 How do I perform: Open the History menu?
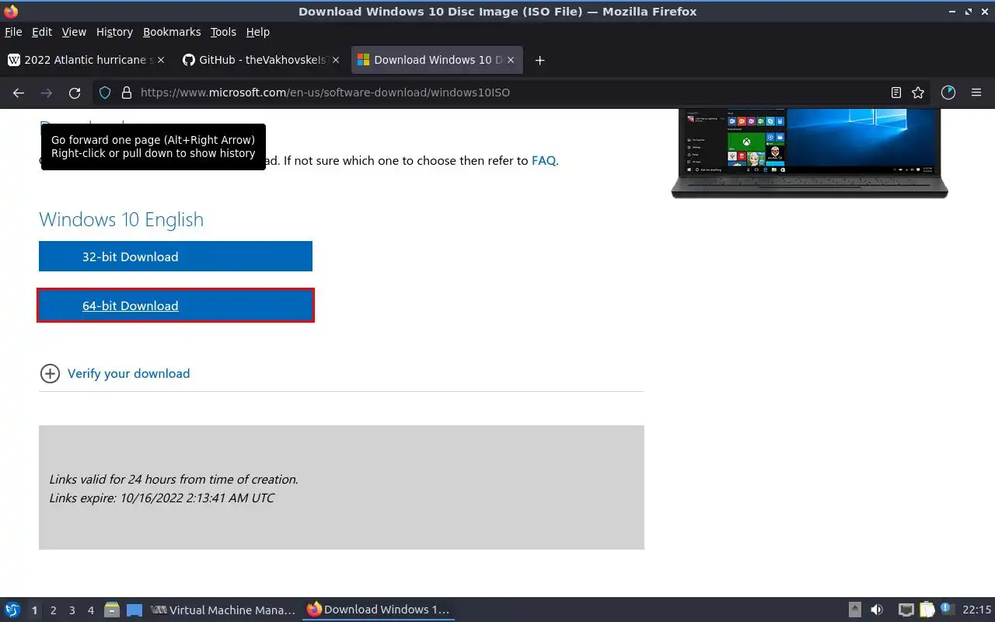click(114, 32)
